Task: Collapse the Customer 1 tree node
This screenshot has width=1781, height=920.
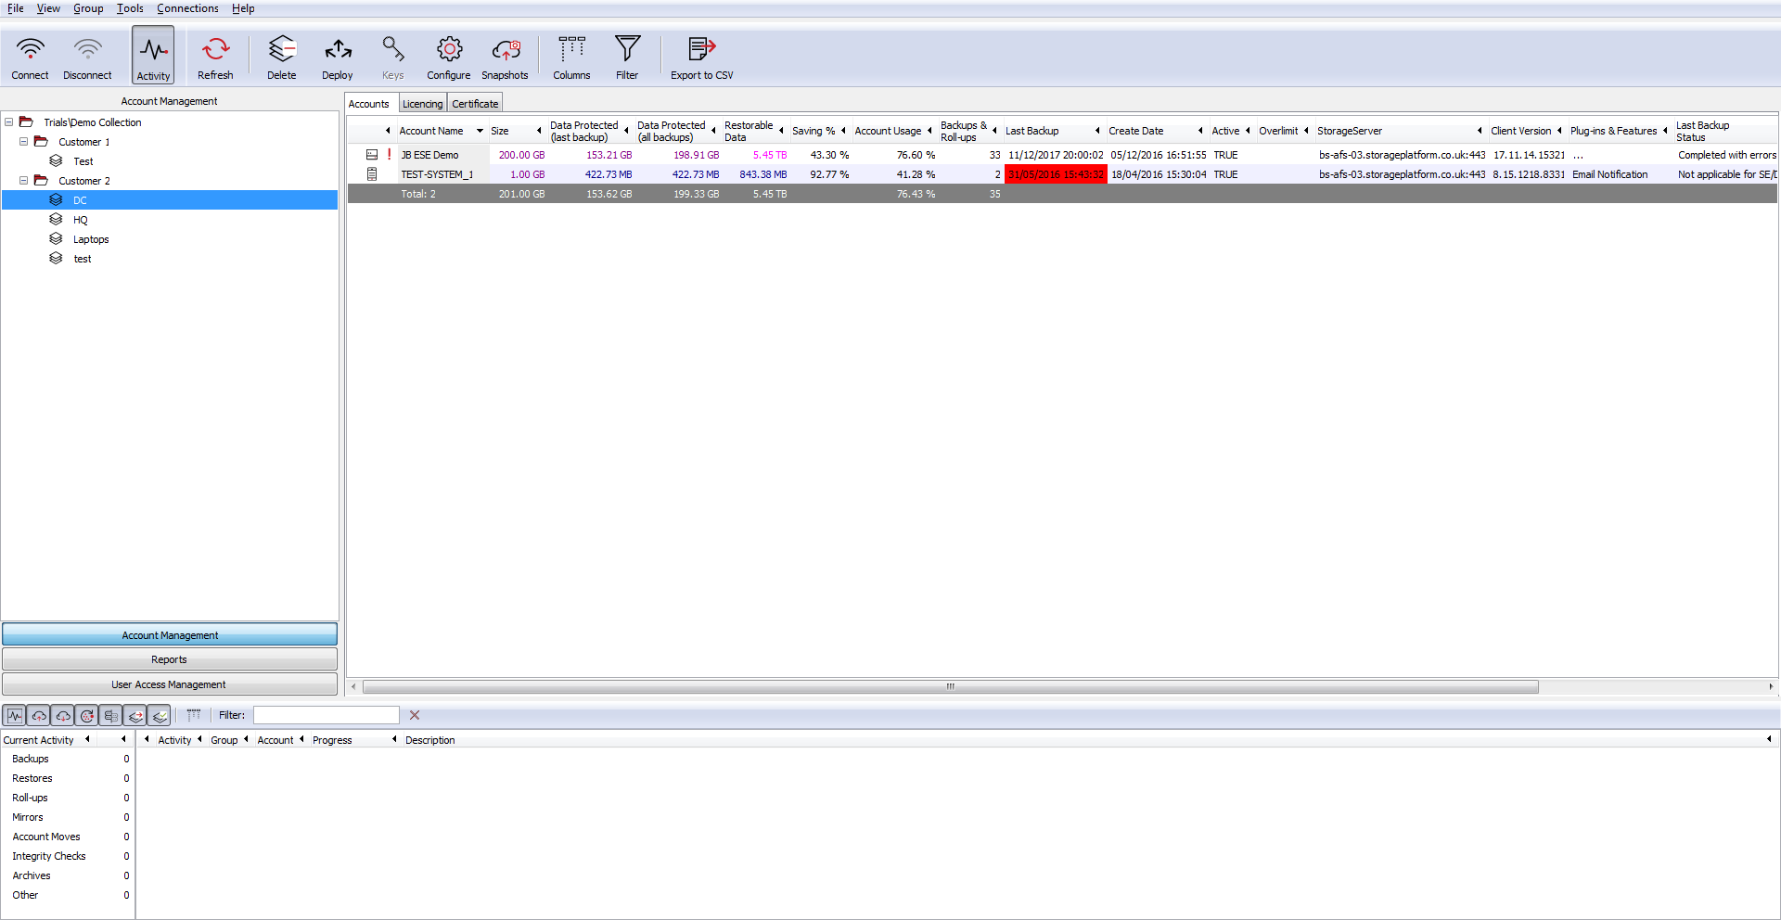Action: 24,142
